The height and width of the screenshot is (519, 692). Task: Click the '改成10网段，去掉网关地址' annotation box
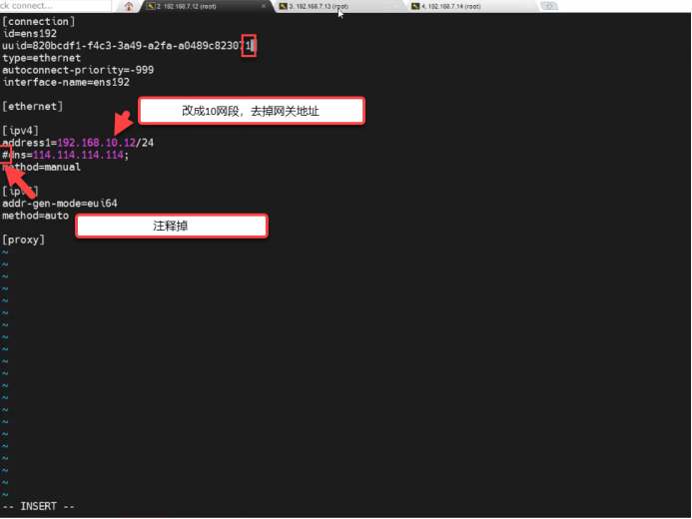coord(251,111)
